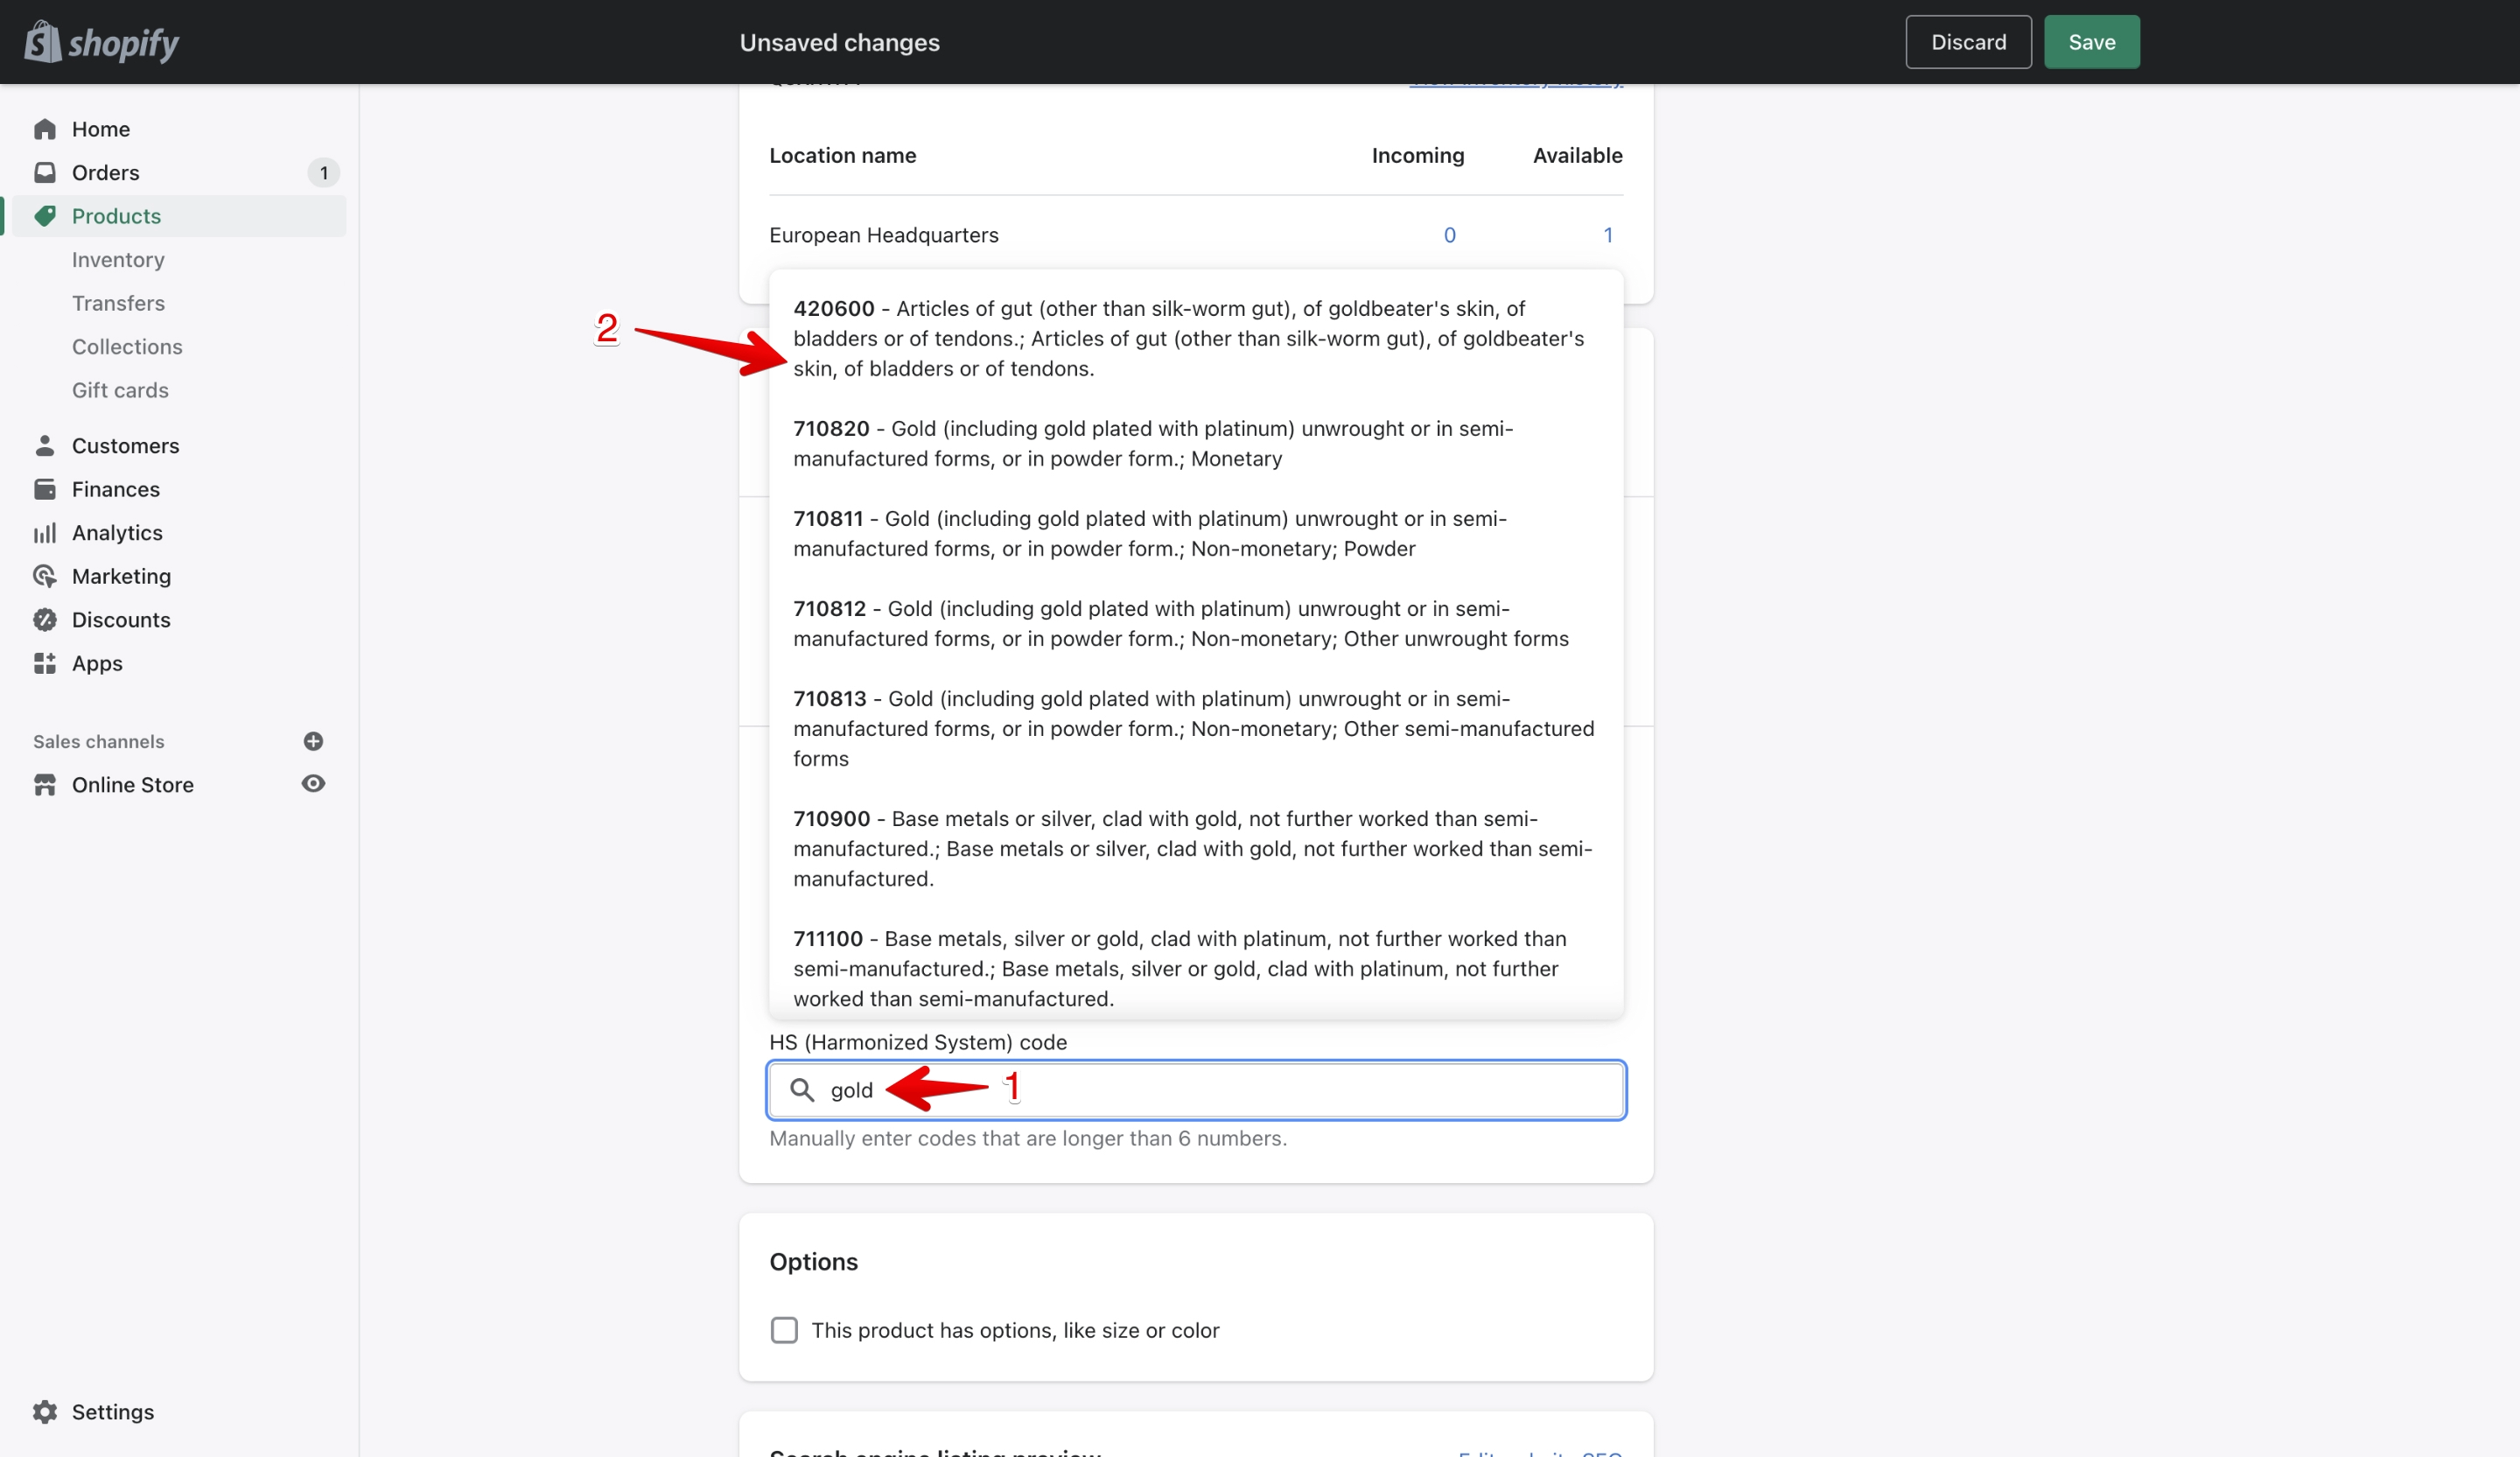The height and width of the screenshot is (1457, 2520).
Task: Click the Discounts percent icon
Action: coord(45,620)
